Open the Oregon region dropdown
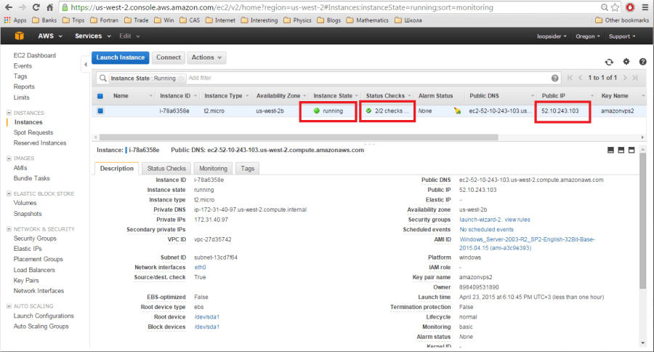The width and height of the screenshot is (654, 352). point(588,36)
